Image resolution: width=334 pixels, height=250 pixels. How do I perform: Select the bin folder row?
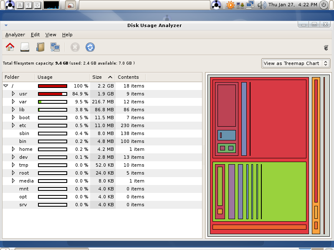(x=102, y=141)
